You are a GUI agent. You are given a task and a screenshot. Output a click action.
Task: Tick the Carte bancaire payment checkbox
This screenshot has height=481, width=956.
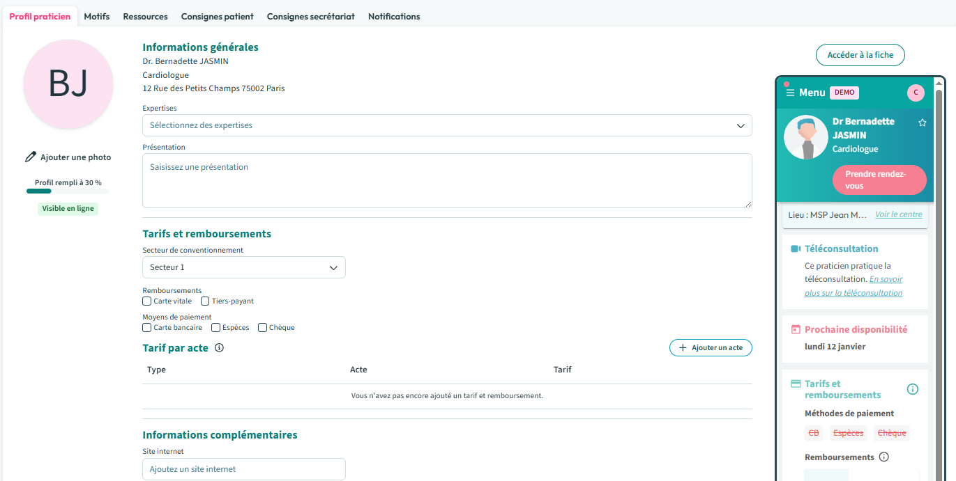tap(147, 328)
